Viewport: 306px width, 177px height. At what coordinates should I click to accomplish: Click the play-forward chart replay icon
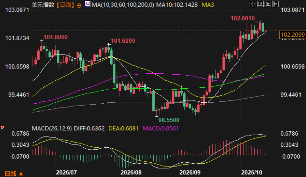click(x=268, y=4)
